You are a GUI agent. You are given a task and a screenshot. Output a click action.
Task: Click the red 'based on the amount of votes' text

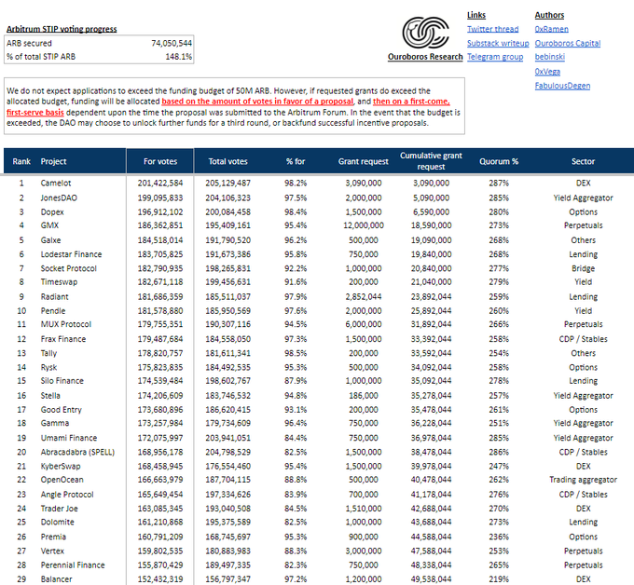(257, 102)
